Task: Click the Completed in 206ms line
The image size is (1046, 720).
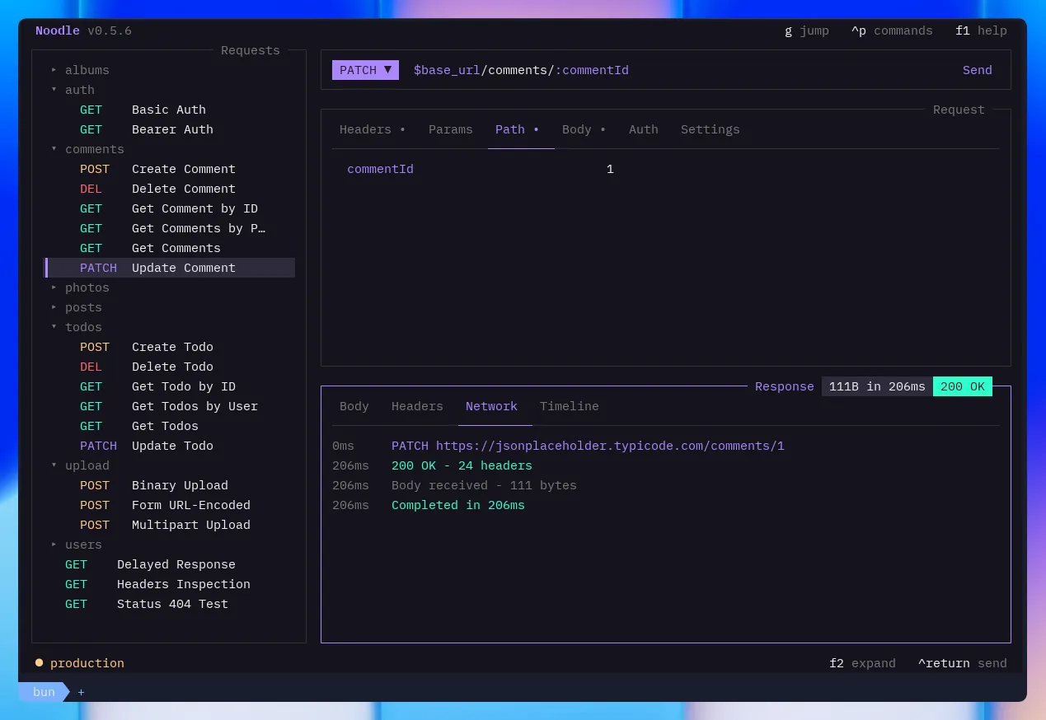Action: point(457,505)
